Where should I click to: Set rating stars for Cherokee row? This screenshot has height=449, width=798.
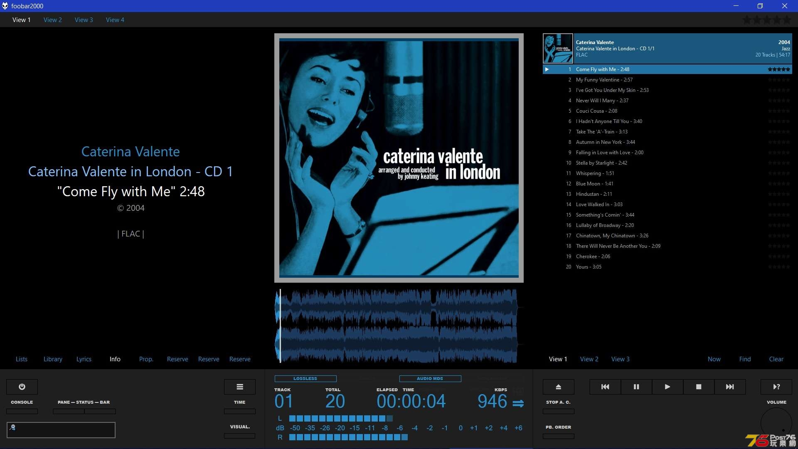click(779, 257)
